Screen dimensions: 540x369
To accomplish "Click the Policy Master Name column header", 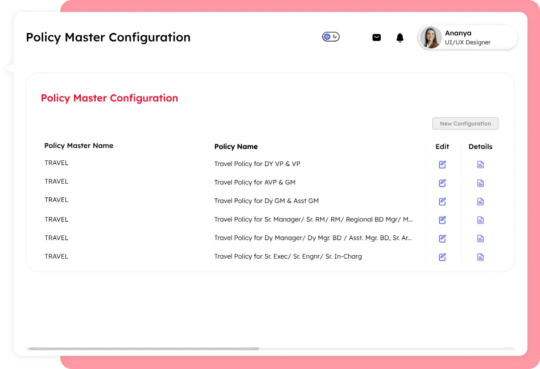I will click(79, 146).
